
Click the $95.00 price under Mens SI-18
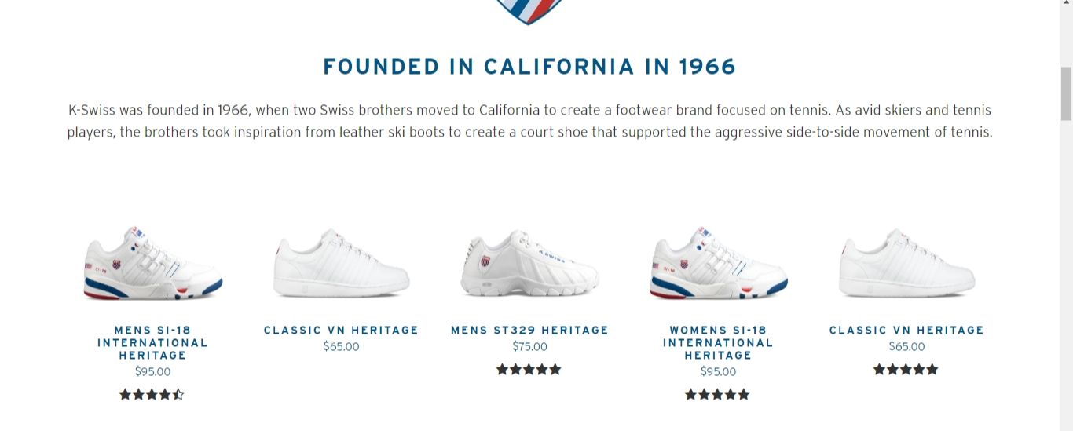coord(152,371)
